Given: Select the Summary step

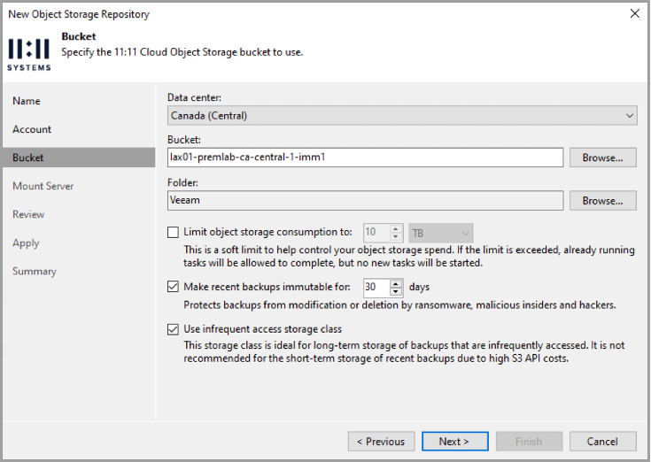Looking at the screenshot, I should point(35,271).
